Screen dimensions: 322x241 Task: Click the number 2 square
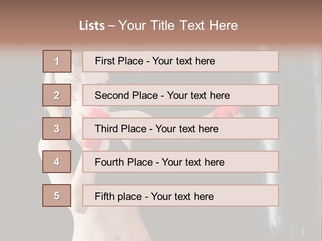click(57, 95)
